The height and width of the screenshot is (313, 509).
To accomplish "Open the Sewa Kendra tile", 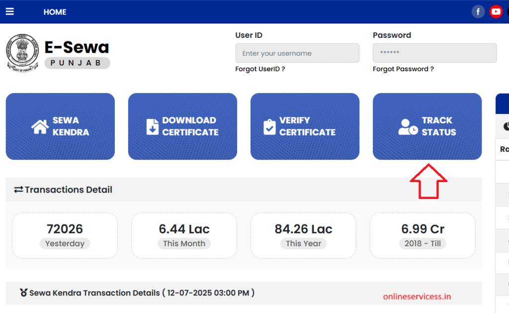I will pyautogui.click(x=60, y=126).
